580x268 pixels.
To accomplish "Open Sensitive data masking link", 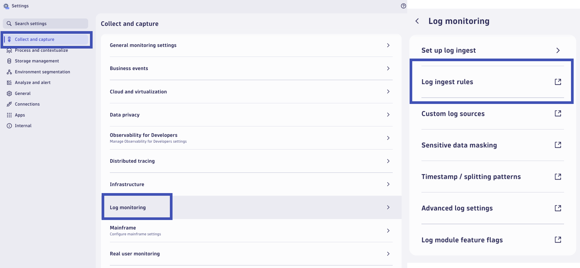I will pyautogui.click(x=492, y=145).
